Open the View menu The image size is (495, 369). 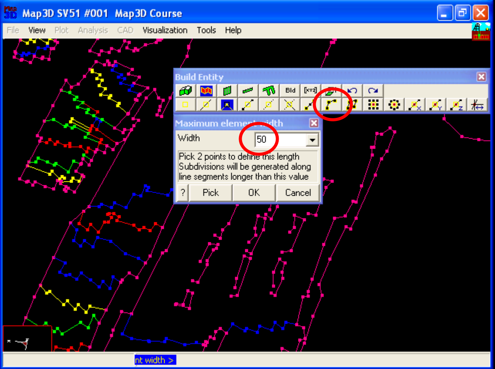37,30
